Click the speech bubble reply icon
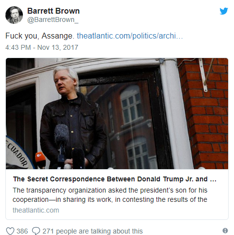The height and width of the screenshot is (235, 234). coord(36,231)
